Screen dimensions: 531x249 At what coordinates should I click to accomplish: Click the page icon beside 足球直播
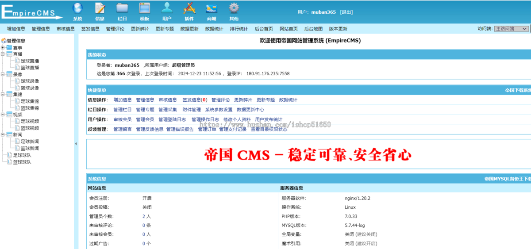[x=17, y=61]
